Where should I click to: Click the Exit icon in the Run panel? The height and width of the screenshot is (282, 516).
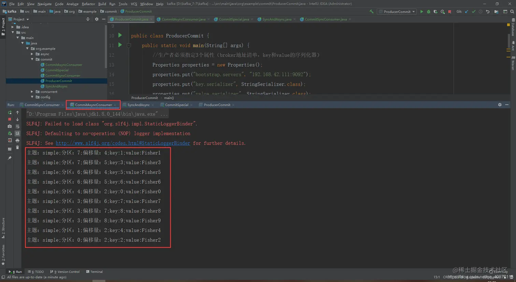coord(10,140)
